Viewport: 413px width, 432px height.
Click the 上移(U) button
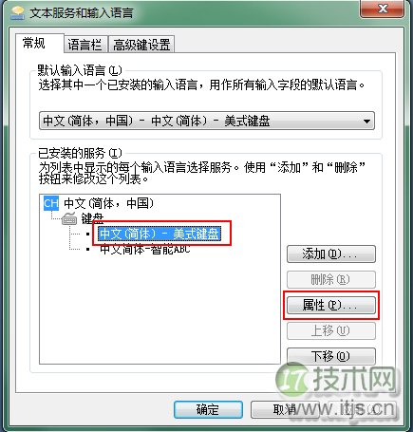pos(331,330)
